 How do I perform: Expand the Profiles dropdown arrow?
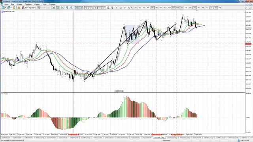(x=11, y=8)
